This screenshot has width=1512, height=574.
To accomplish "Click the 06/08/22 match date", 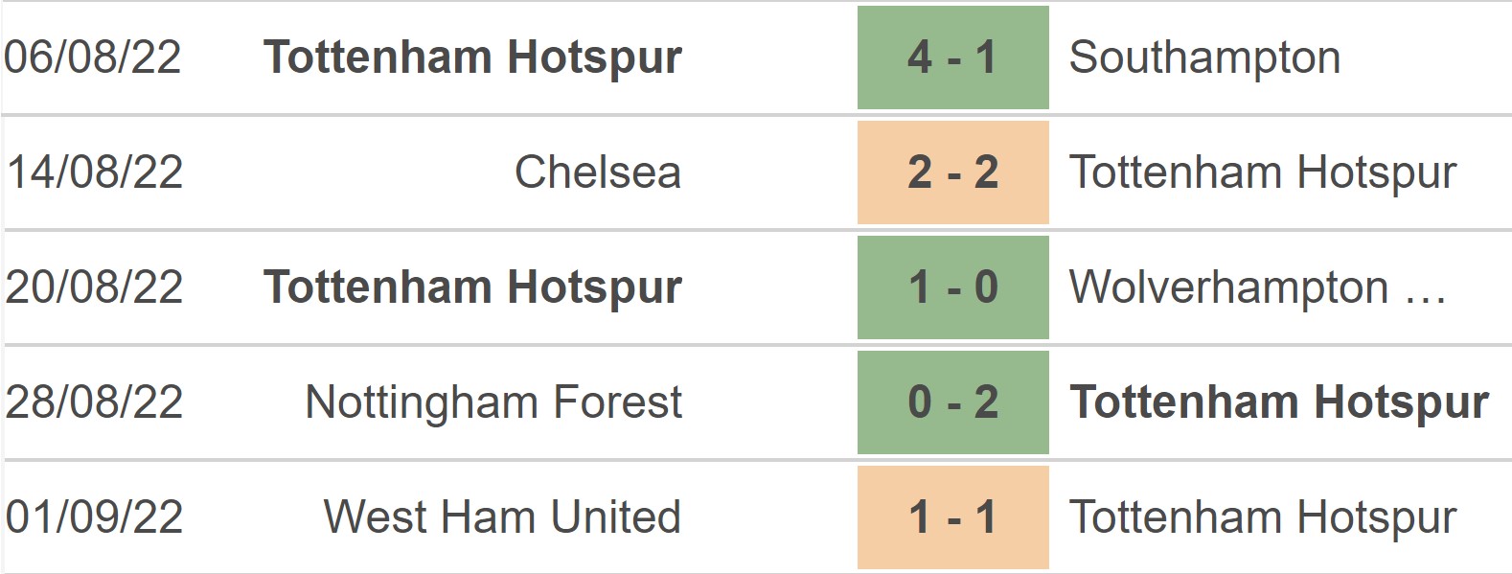I will coord(93,57).
